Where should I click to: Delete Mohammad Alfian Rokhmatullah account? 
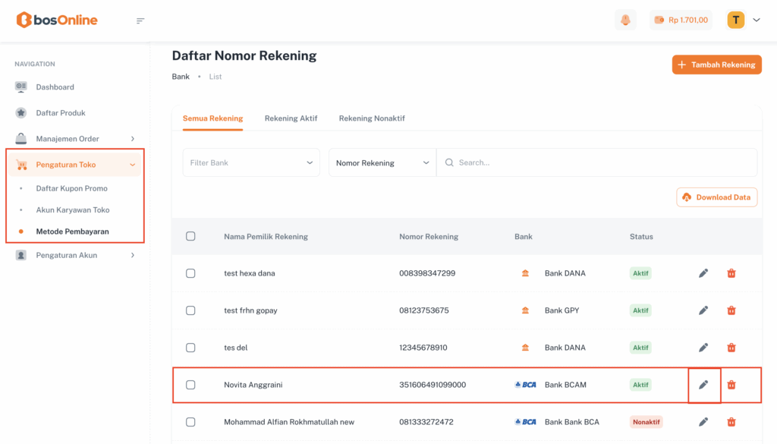731,422
